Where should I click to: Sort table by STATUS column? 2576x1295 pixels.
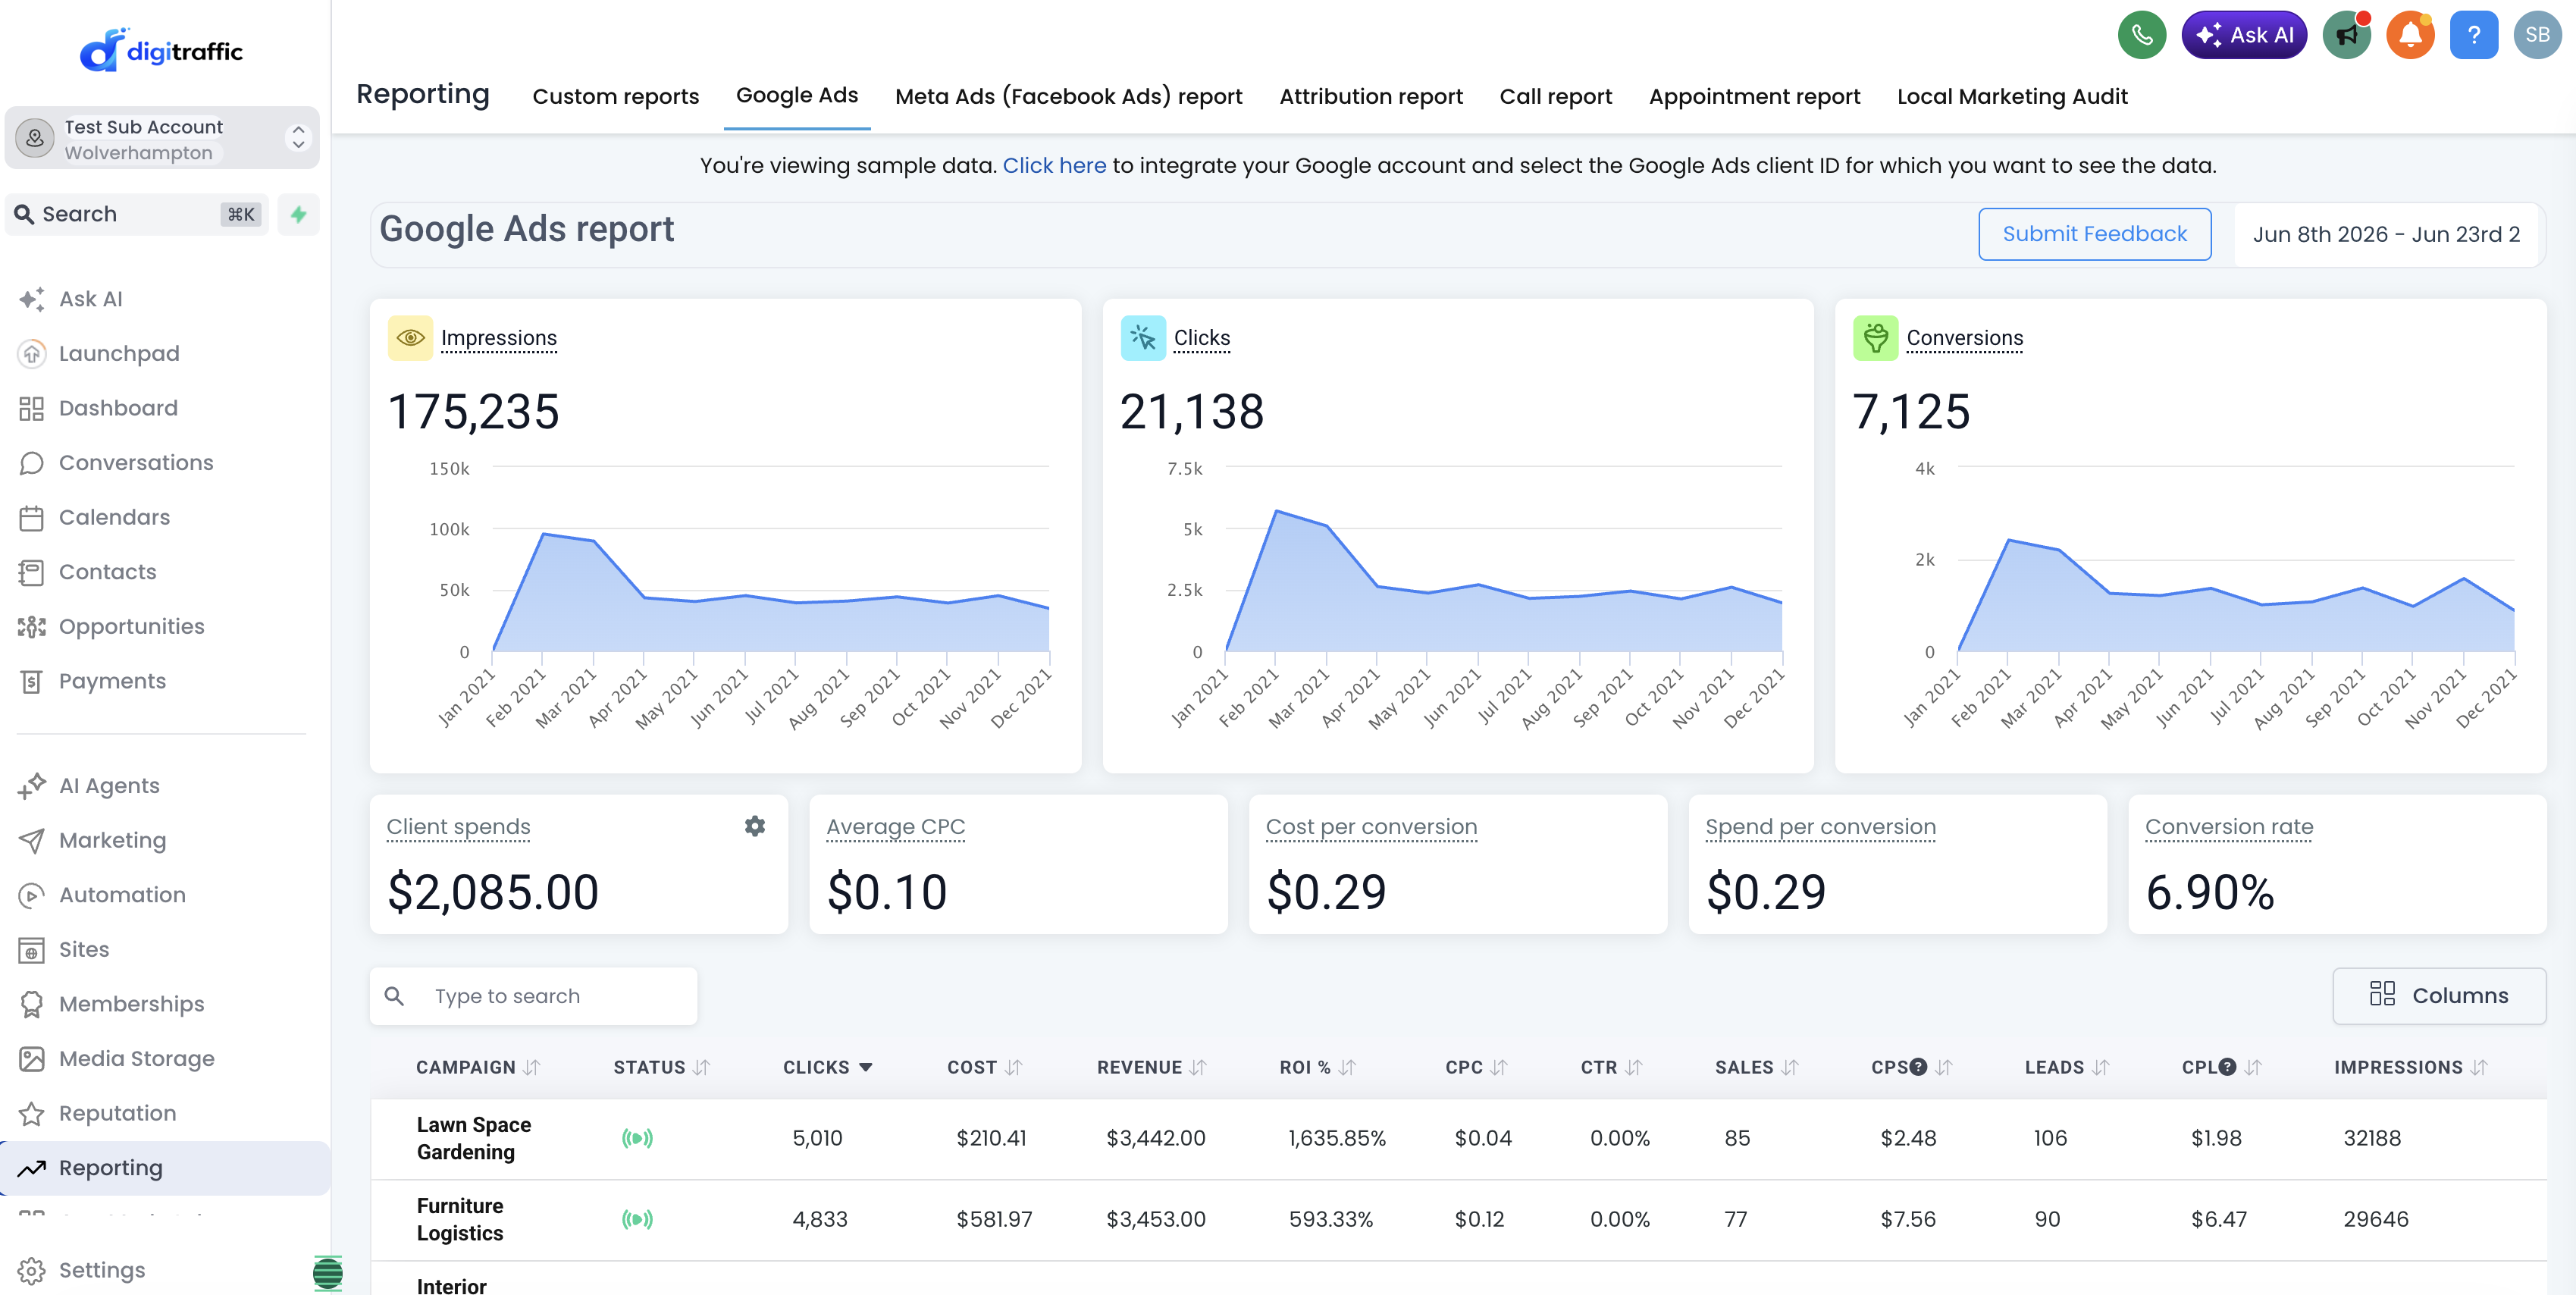(661, 1067)
